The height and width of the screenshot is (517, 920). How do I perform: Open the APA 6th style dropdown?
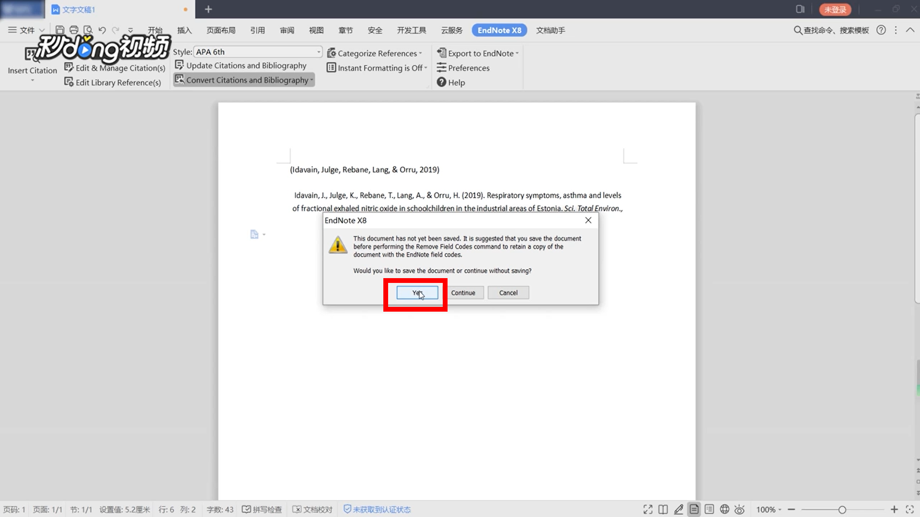[319, 51]
